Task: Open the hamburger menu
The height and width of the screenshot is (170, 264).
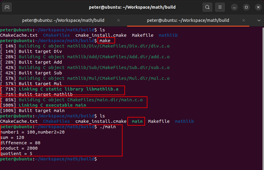Action: pos(220,7)
